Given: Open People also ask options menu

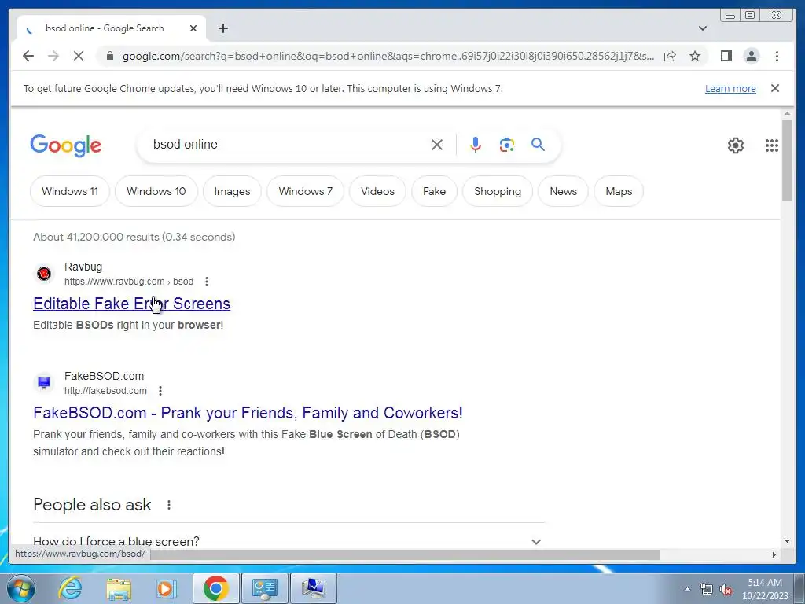Looking at the screenshot, I should (169, 505).
